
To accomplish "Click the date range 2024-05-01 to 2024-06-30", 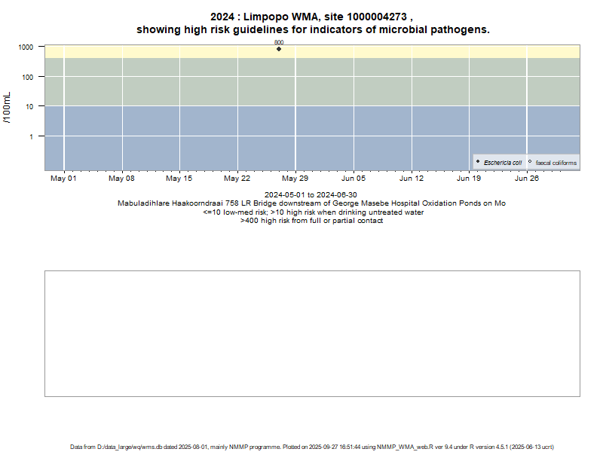I will coord(311,195).
